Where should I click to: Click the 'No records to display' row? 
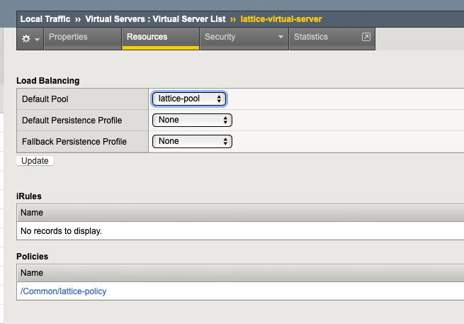[x=62, y=230]
